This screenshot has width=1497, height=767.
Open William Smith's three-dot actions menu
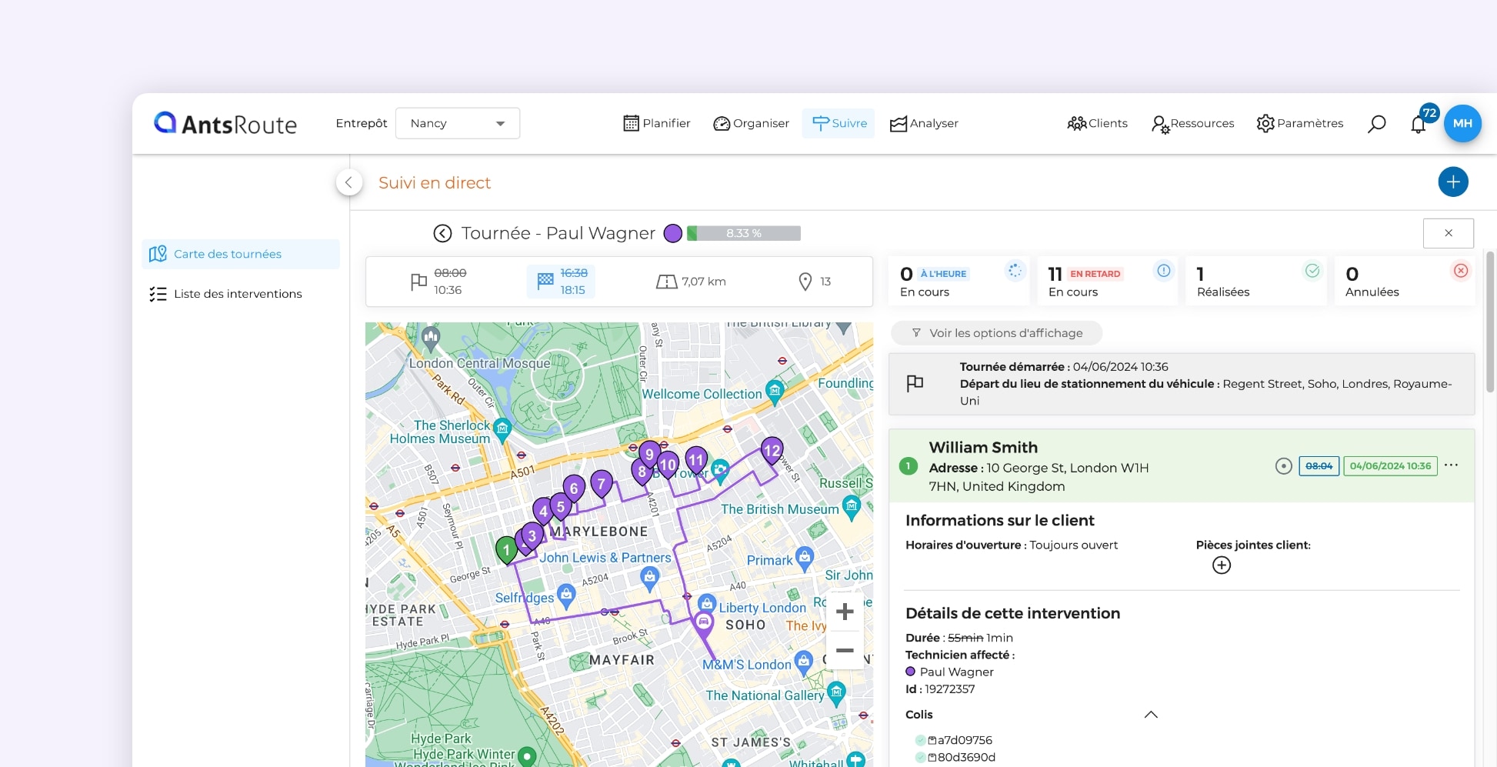(1452, 464)
